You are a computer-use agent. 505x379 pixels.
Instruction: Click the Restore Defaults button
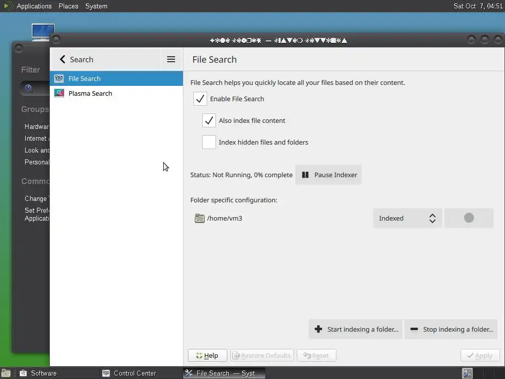(x=262, y=355)
